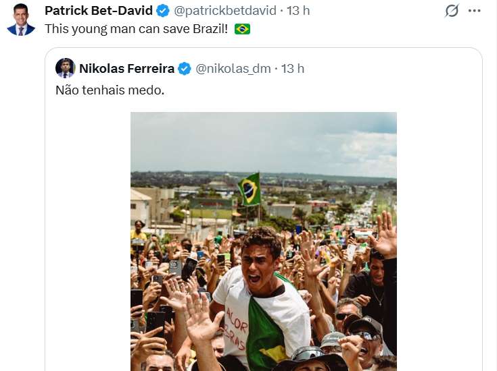
Task: Open the crowd photo in the quoted post
Action: pos(263,270)
